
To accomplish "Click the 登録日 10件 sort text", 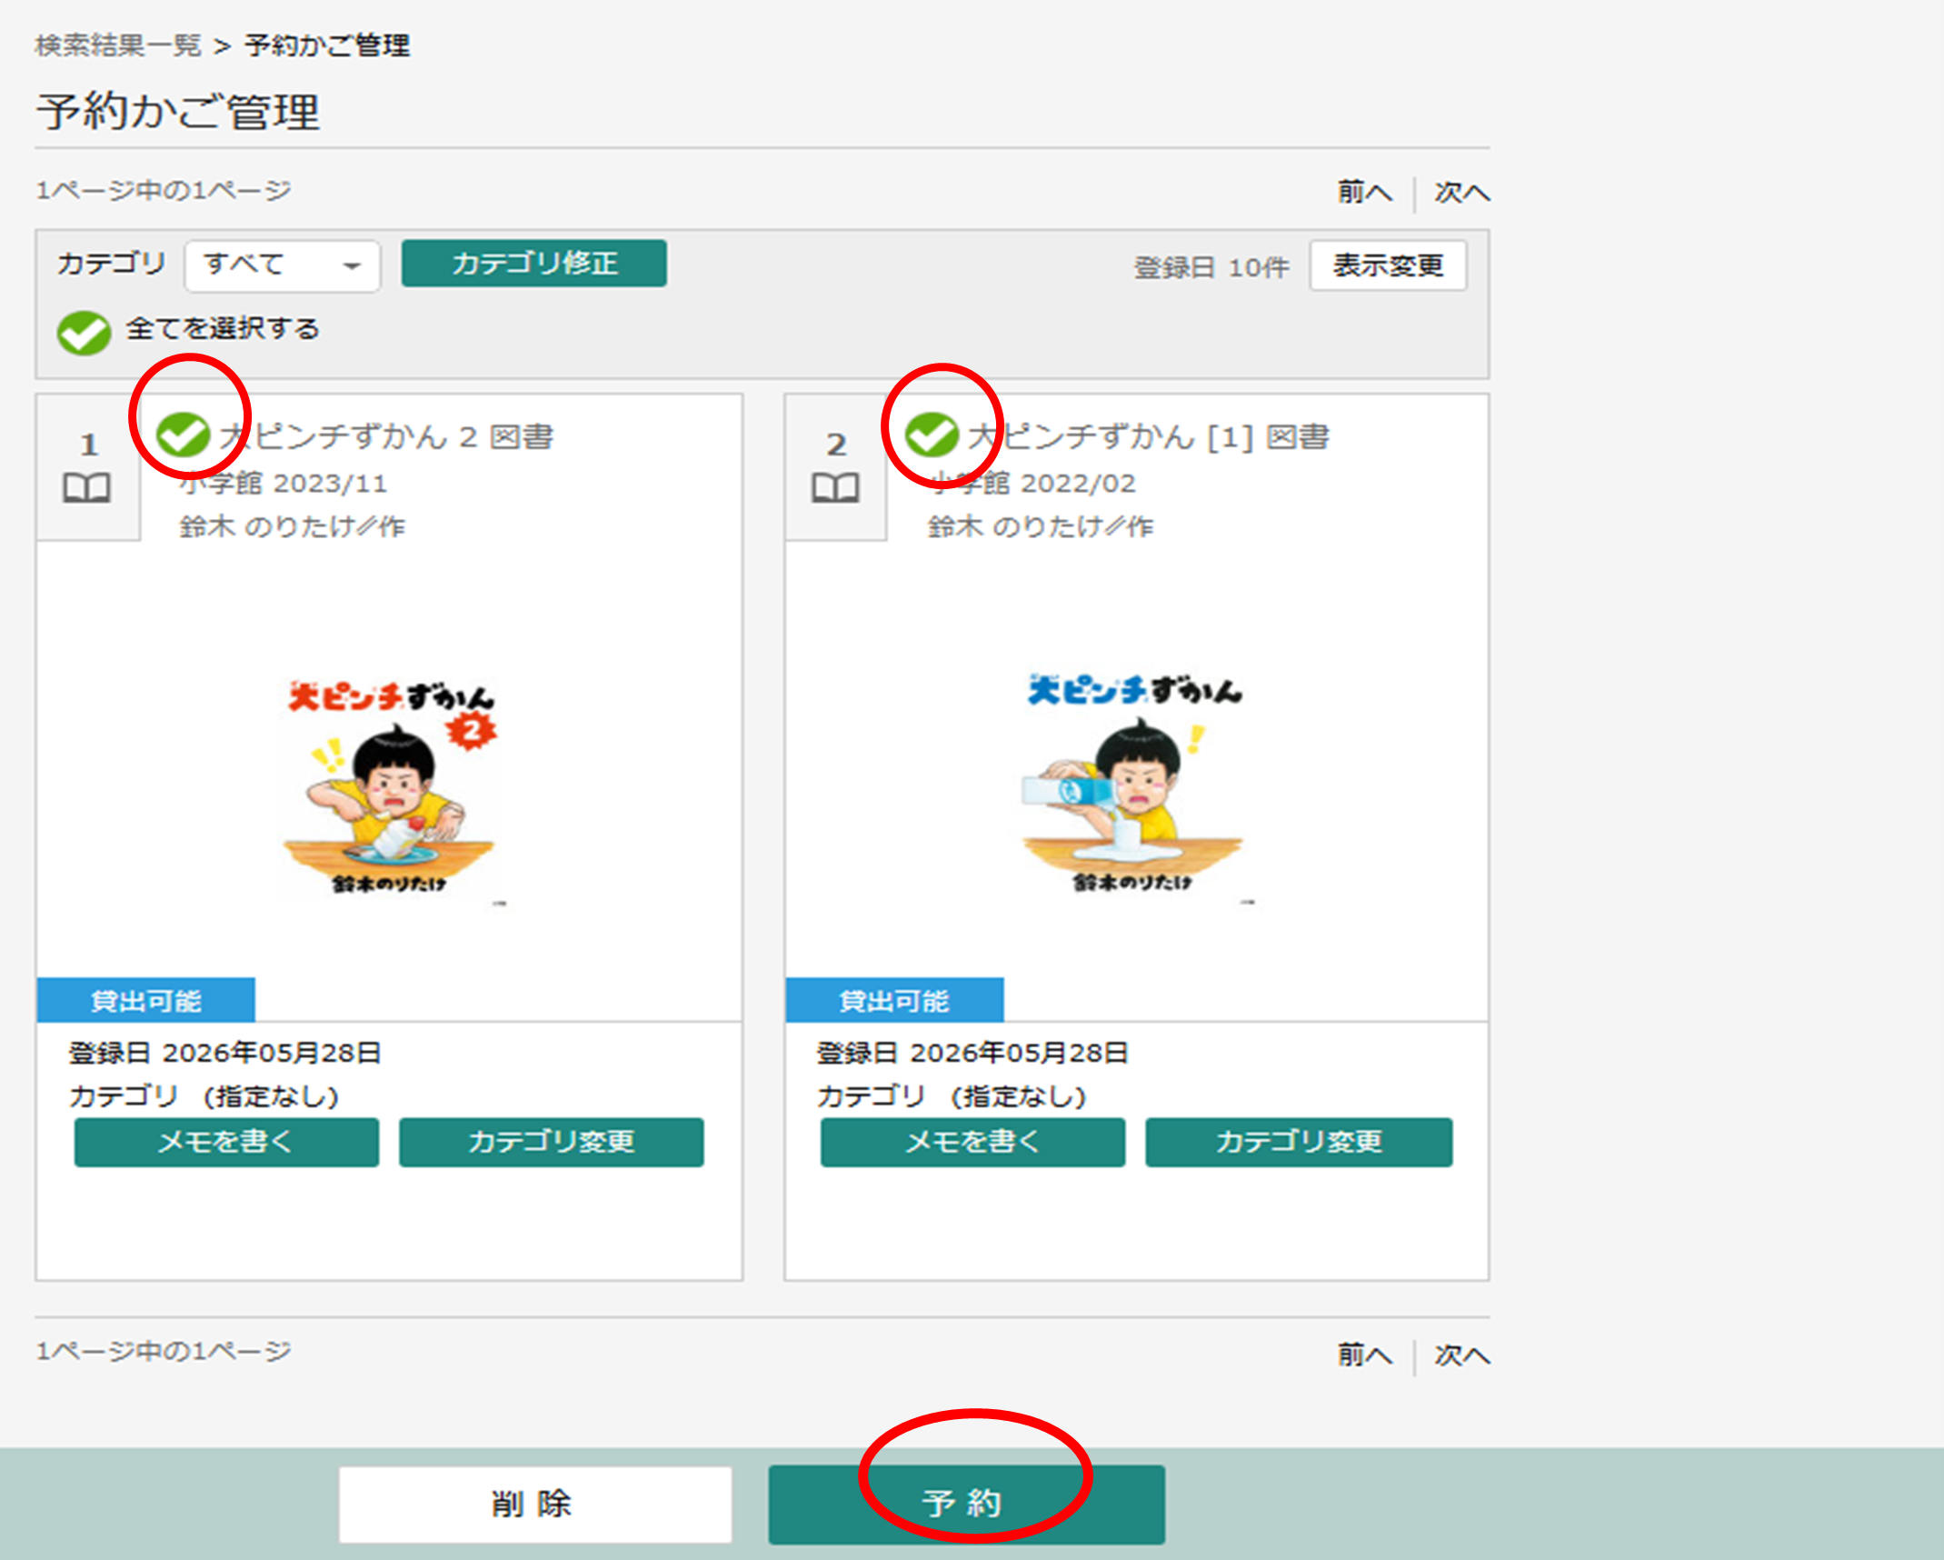I will 1211,267.
